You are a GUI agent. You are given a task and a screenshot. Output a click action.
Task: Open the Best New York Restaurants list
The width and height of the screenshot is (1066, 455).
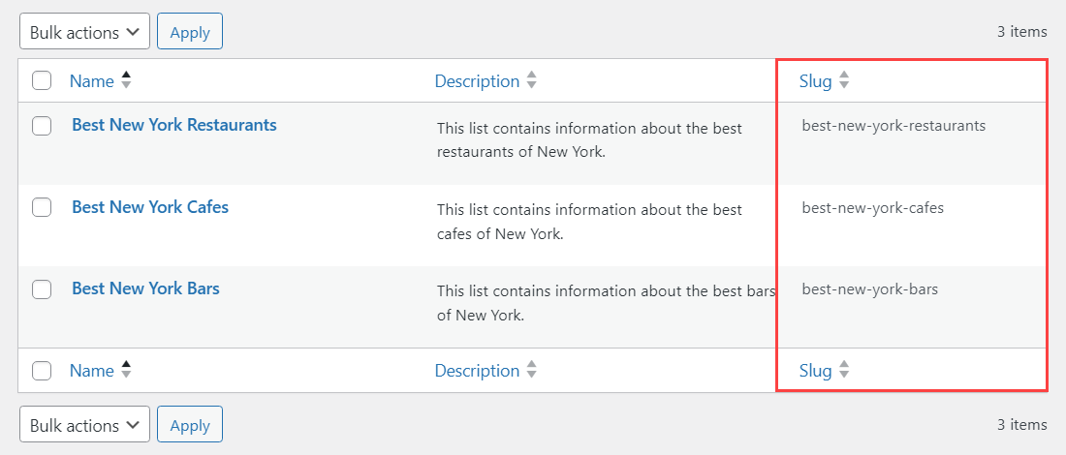click(174, 125)
